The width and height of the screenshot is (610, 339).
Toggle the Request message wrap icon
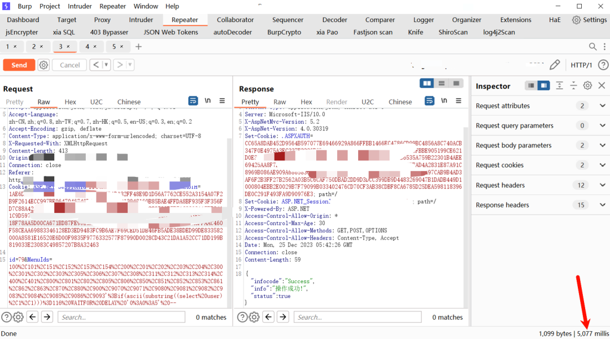(x=193, y=101)
